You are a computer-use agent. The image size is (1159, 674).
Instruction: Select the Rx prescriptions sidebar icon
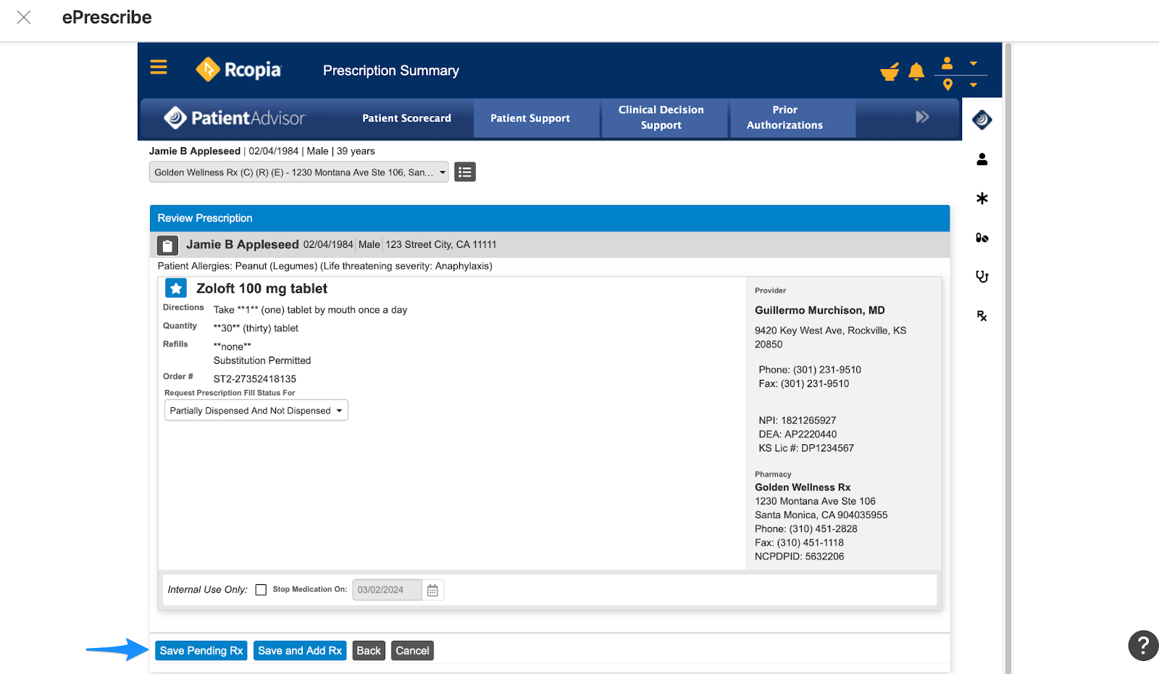[982, 315]
